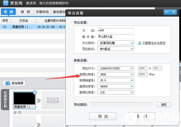Open the 视频帧速率 25.0 dropdown
The height and width of the screenshot is (127, 181).
click(132, 80)
